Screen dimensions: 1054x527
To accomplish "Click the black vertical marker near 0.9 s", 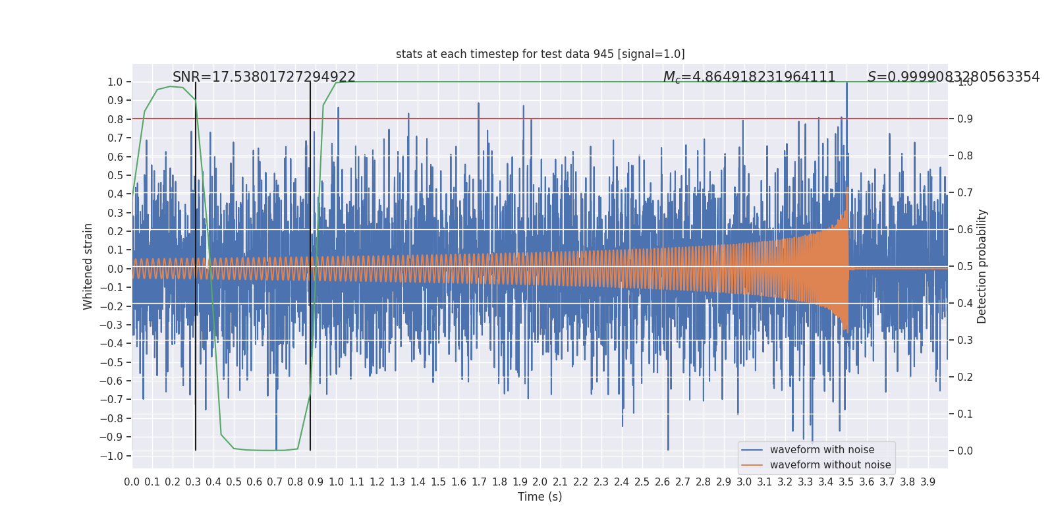I will click(310, 266).
